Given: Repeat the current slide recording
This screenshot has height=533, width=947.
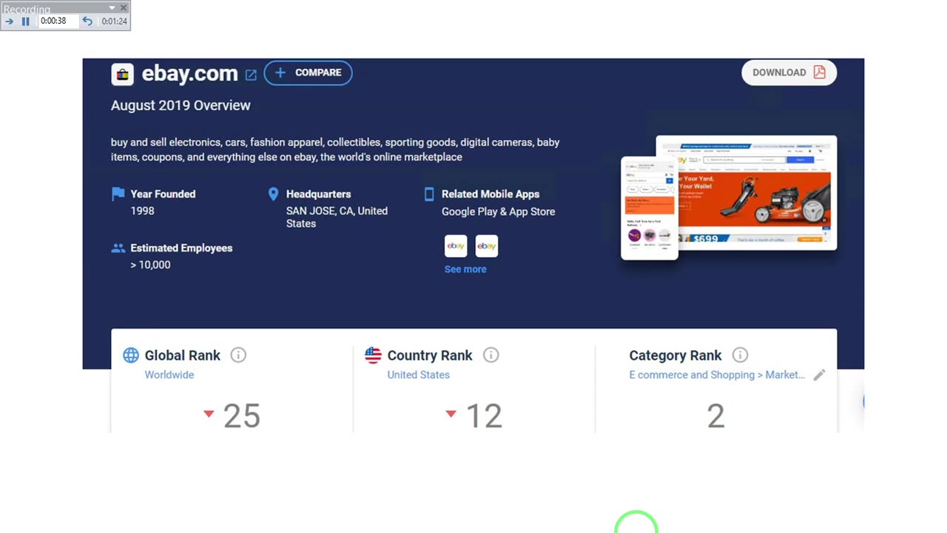Looking at the screenshot, I should [87, 21].
